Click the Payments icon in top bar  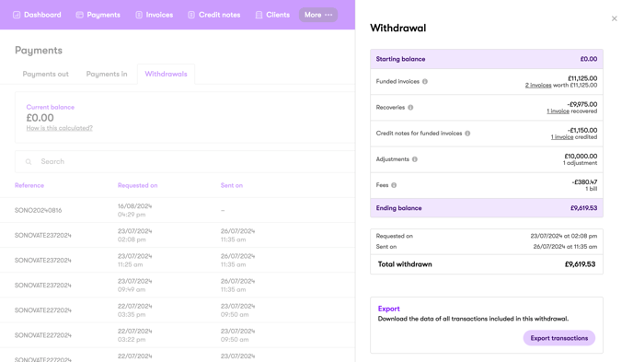79,15
